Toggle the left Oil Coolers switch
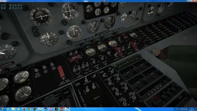Image resolution: width=197 pixels, height=111 pixels. 74,69
